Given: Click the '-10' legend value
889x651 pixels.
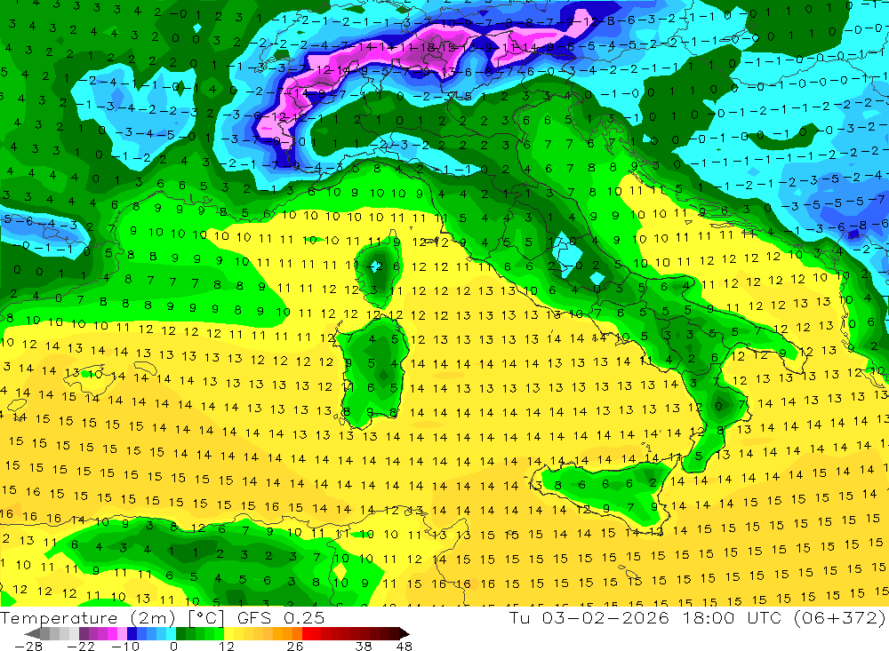Looking at the screenshot, I should click(x=125, y=647).
